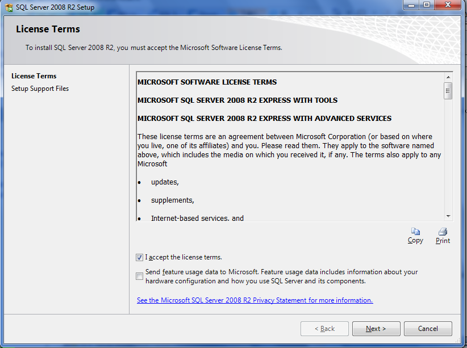Screen dimensions: 467x348
Task: Click the 'These license terms are an agreement' paragraph
Action: (289, 150)
